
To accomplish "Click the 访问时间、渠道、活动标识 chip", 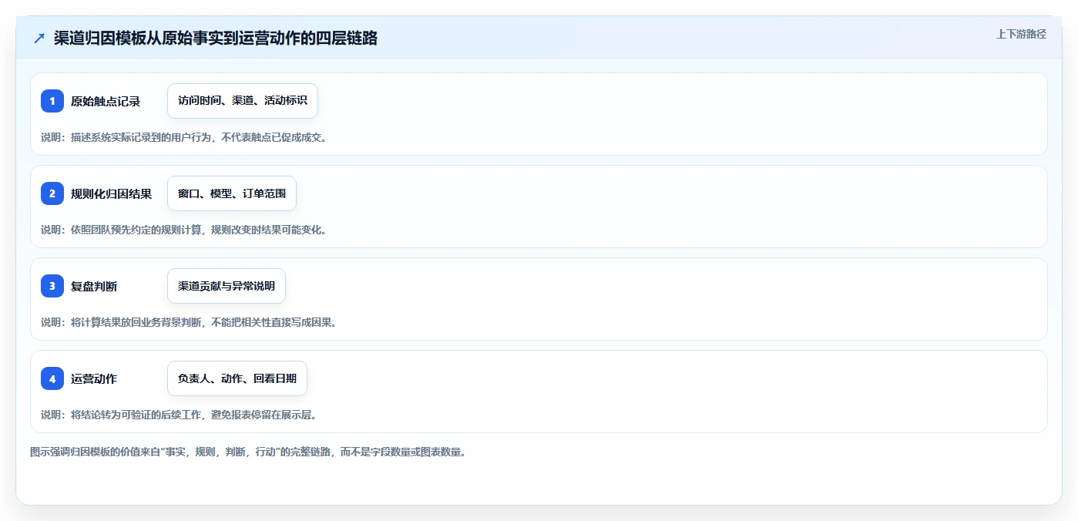I will 243,101.
